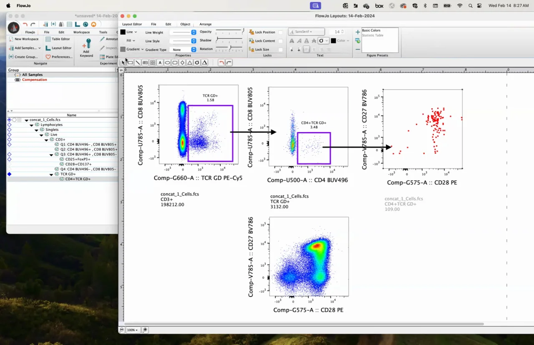Viewport: 534px width, 345px height.
Task: Click the insert table tool icon
Action: coord(145,63)
